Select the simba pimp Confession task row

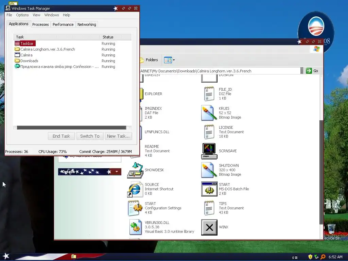(72, 67)
